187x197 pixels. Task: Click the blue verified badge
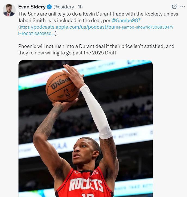coord(49,7)
